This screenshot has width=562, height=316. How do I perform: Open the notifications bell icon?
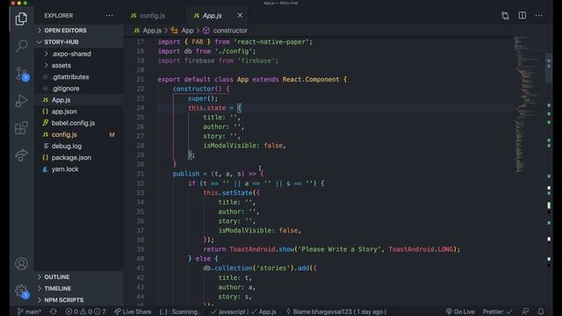(x=541, y=312)
